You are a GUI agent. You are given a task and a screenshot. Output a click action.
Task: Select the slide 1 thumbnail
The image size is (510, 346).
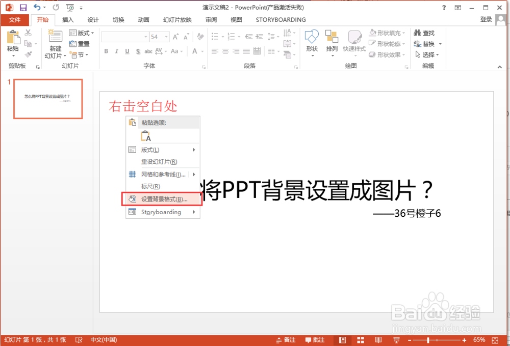click(48, 99)
